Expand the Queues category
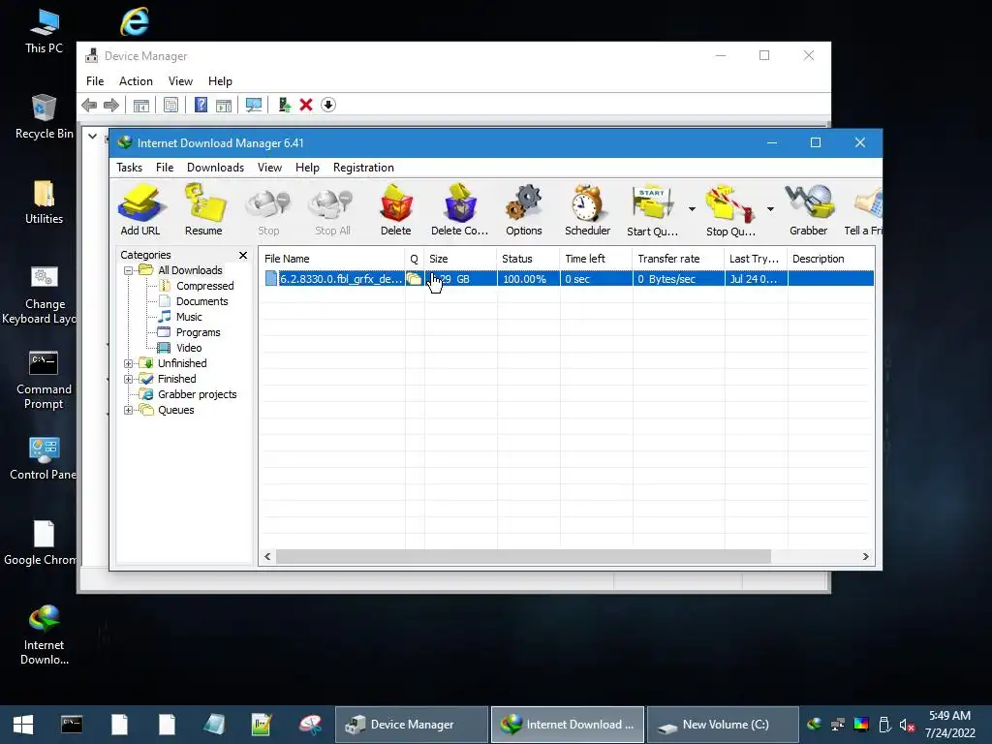The width and height of the screenshot is (992, 744). [129, 410]
